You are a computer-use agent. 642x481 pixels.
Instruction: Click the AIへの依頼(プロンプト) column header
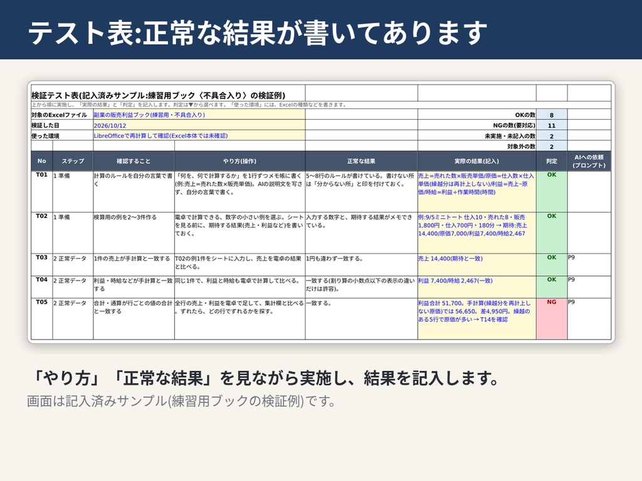pyautogui.click(x=589, y=161)
